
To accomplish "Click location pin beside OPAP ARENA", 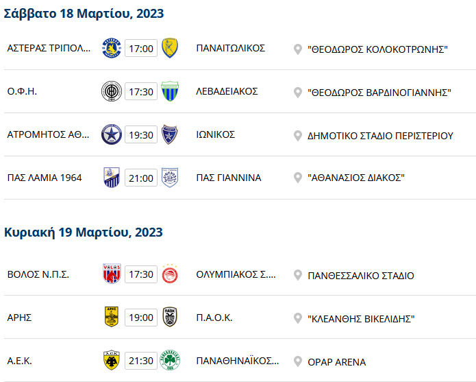I will [x=298, y=361].
